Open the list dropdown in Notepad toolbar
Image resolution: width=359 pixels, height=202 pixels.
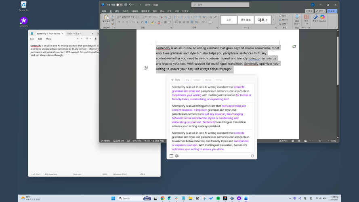[88, 39]
